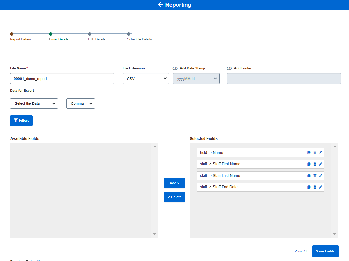Open the File Extension CSV dropdown
The width and height of the screenshot is (349, 261).
[x=146, y=79]
